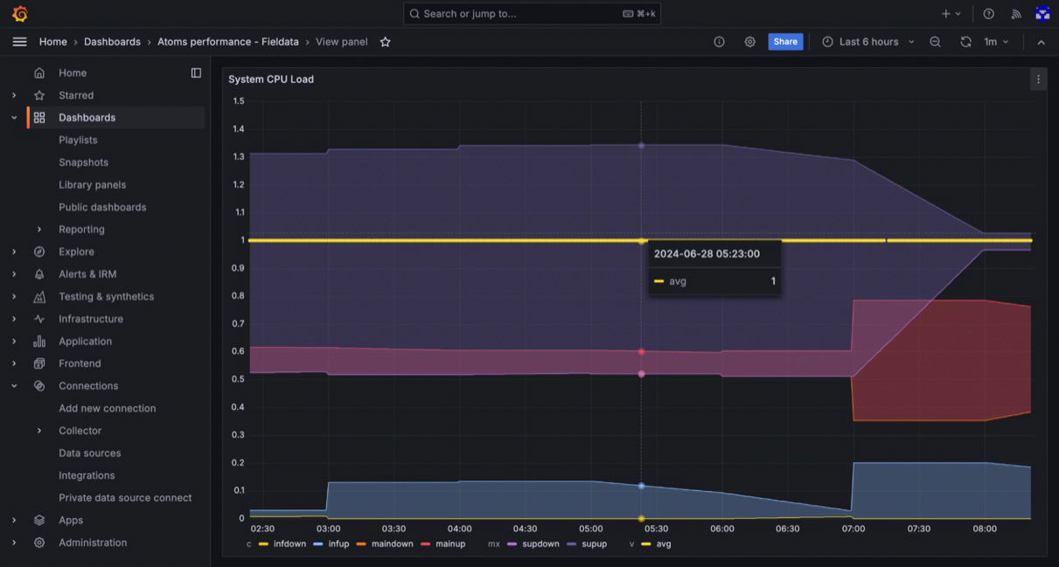Click the Grafana logo
Image resolution: width=1059 pixels, height=567 pixels.
click(20, 14)
